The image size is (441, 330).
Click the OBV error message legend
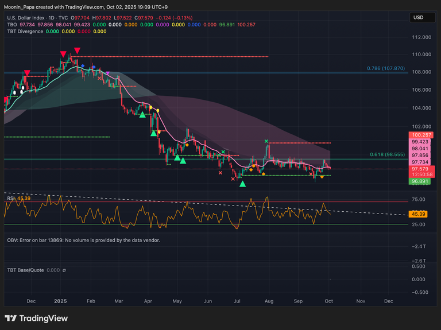tap(83, 240)
